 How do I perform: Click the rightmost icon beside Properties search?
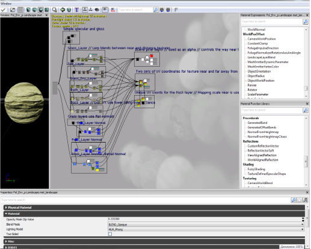[x=305, y=200]
